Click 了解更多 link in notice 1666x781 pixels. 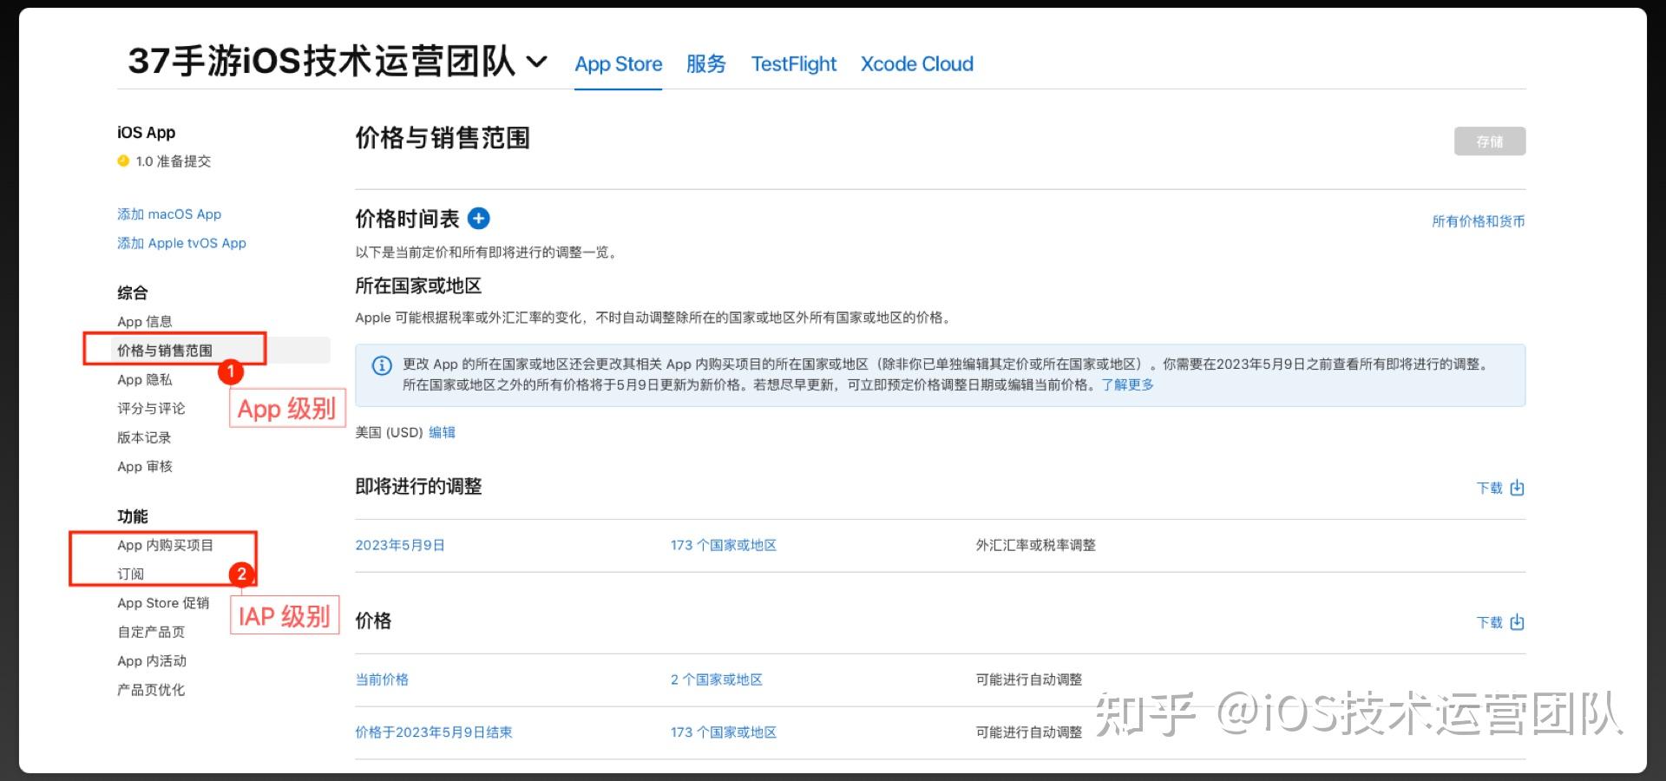tap(1127, 384)
